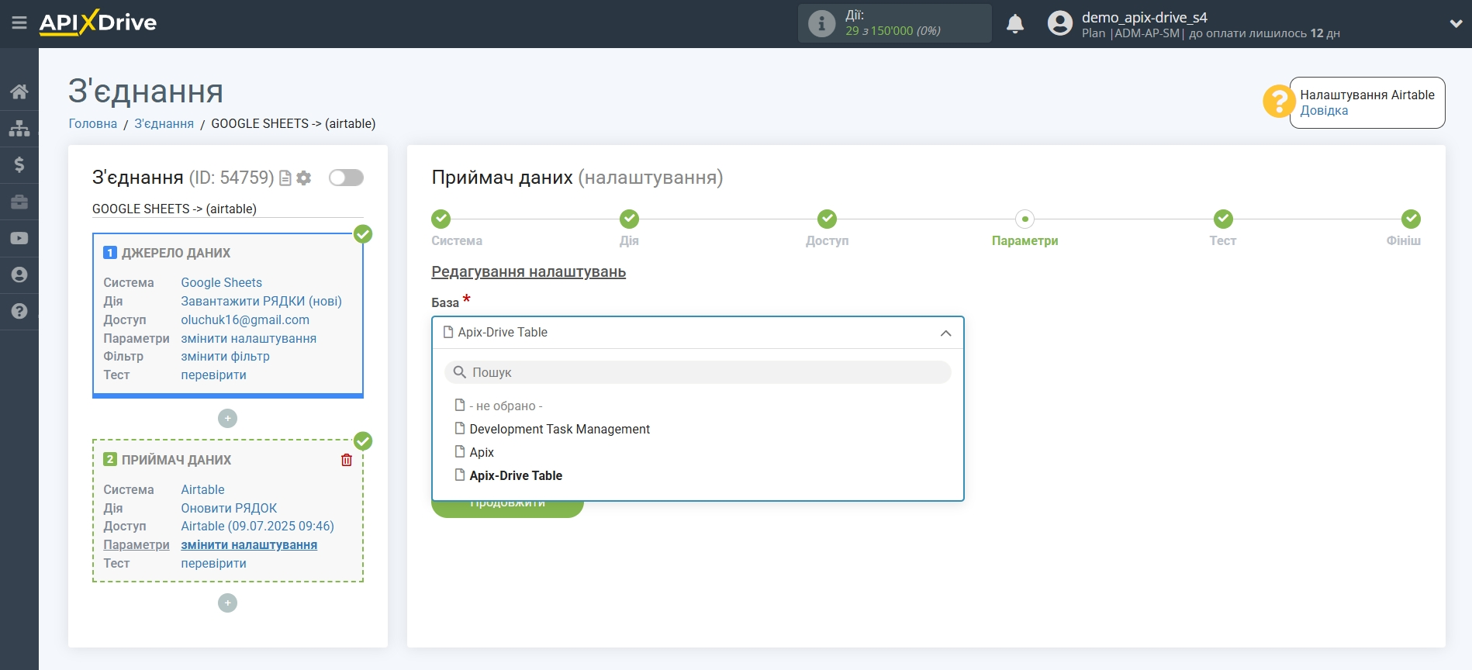Screen dimensions: 1472x670
Task: Add a step below the data receiver
Action: coord(227,603)
